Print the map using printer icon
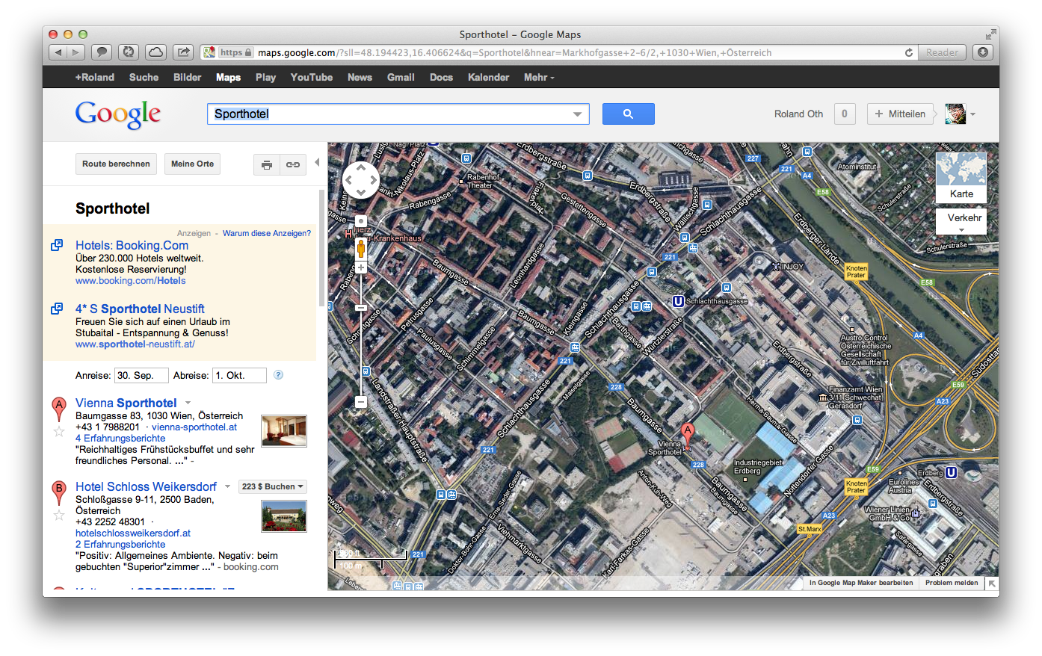1042x656 pixels. click(x=266, y=164)
